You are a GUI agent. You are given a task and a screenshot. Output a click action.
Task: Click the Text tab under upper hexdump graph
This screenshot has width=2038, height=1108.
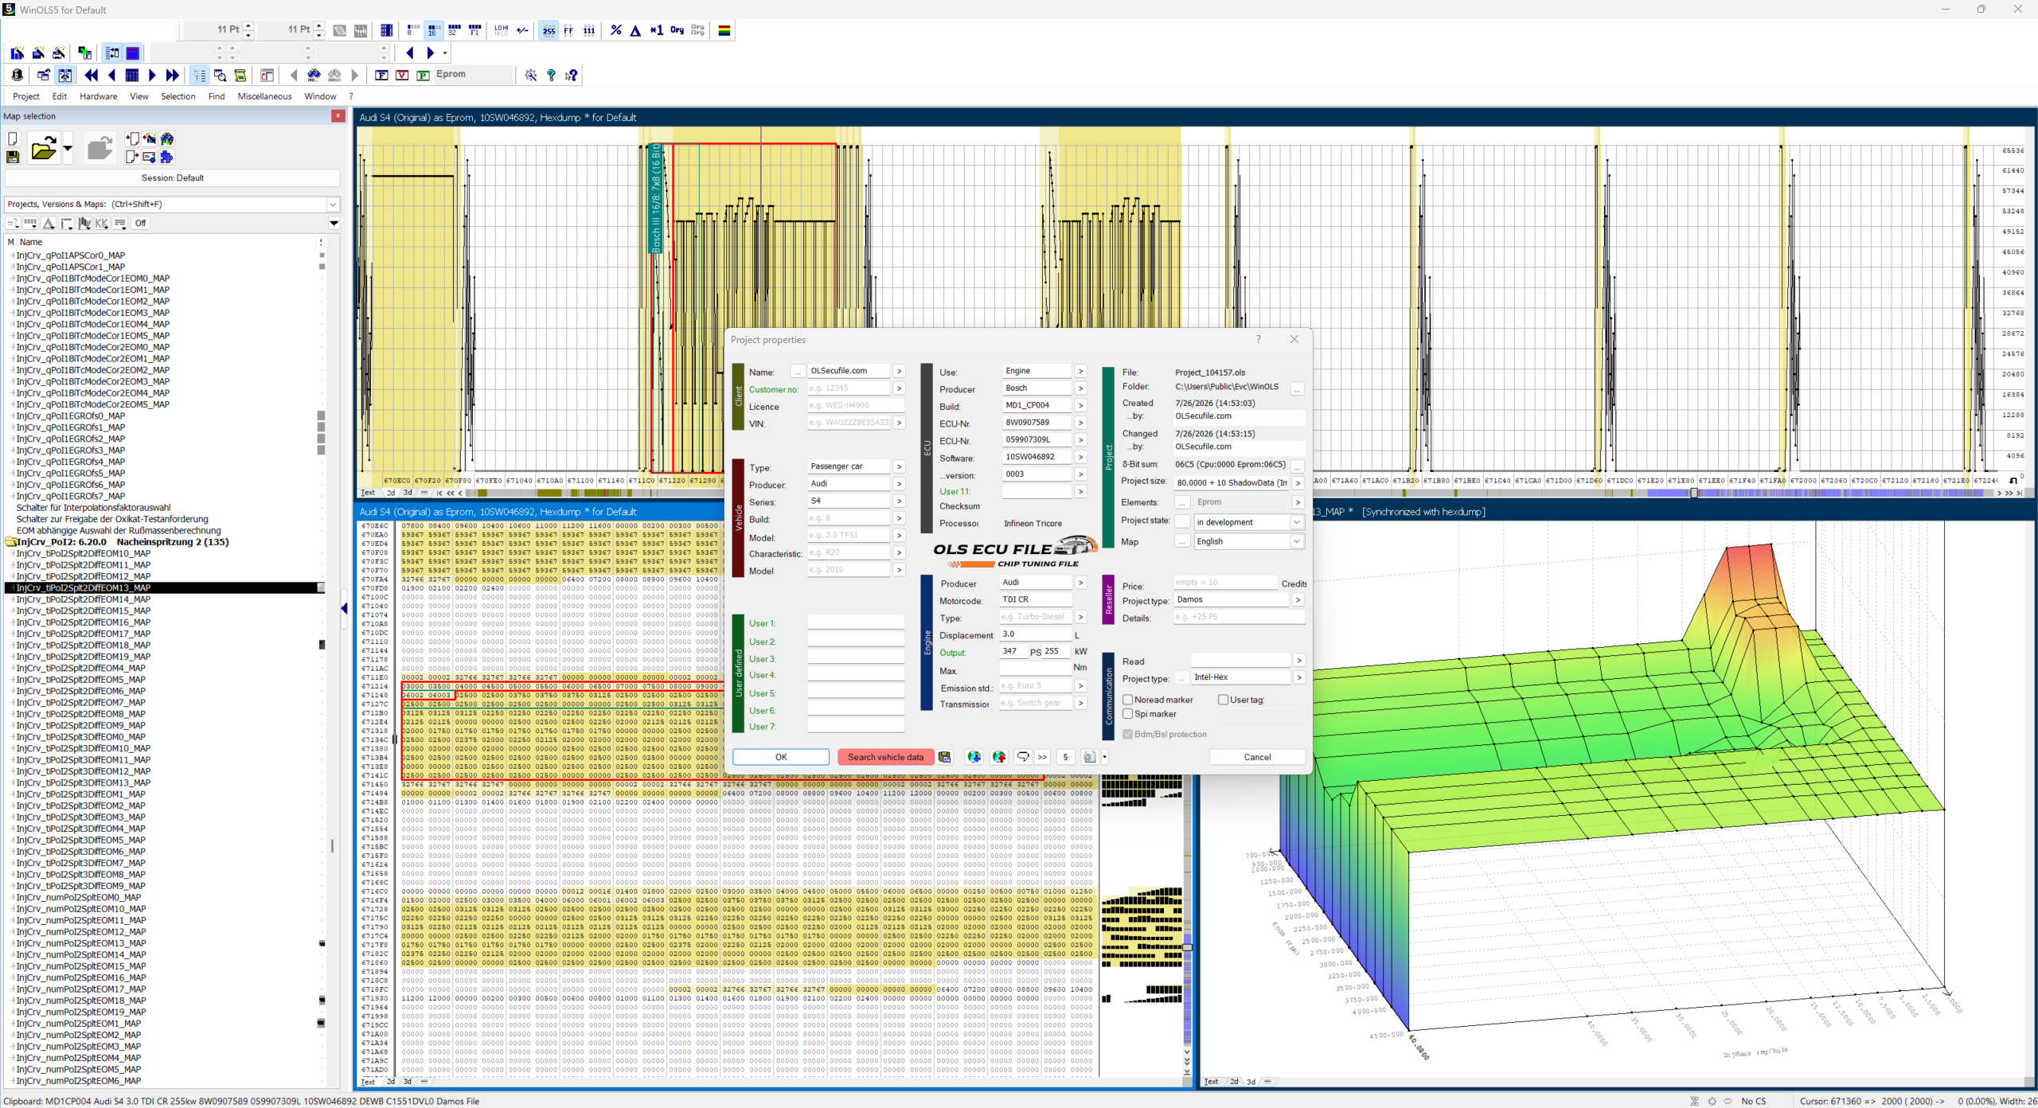[x=368, y=493]
